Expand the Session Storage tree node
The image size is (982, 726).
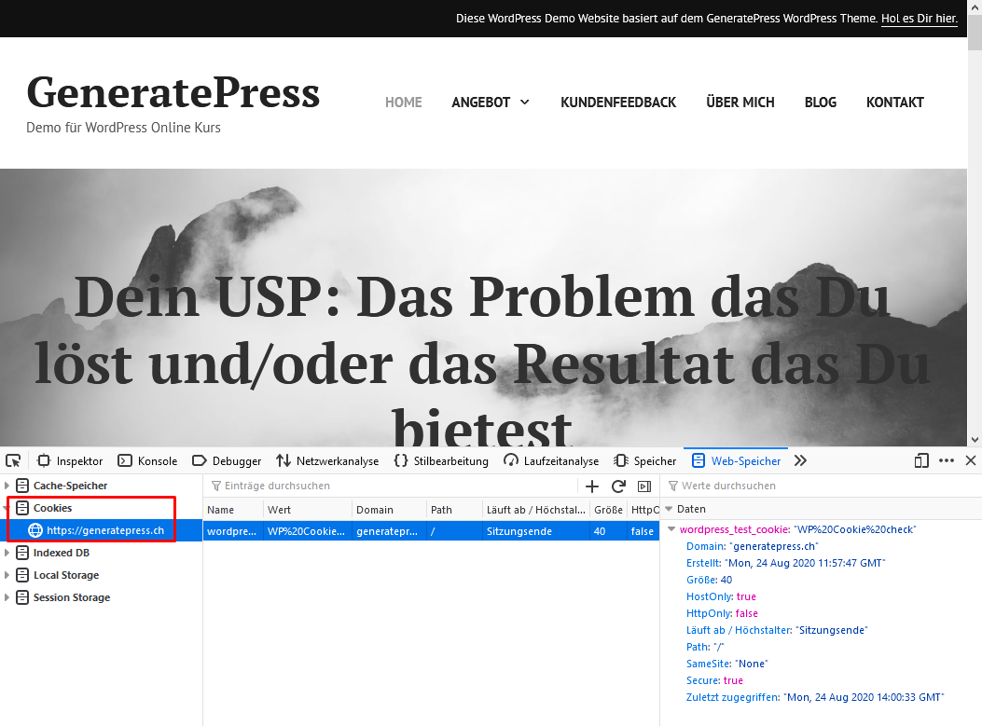tap(7, 597)
